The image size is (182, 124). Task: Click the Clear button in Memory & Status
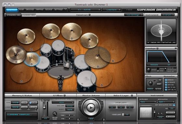[24, 107]
